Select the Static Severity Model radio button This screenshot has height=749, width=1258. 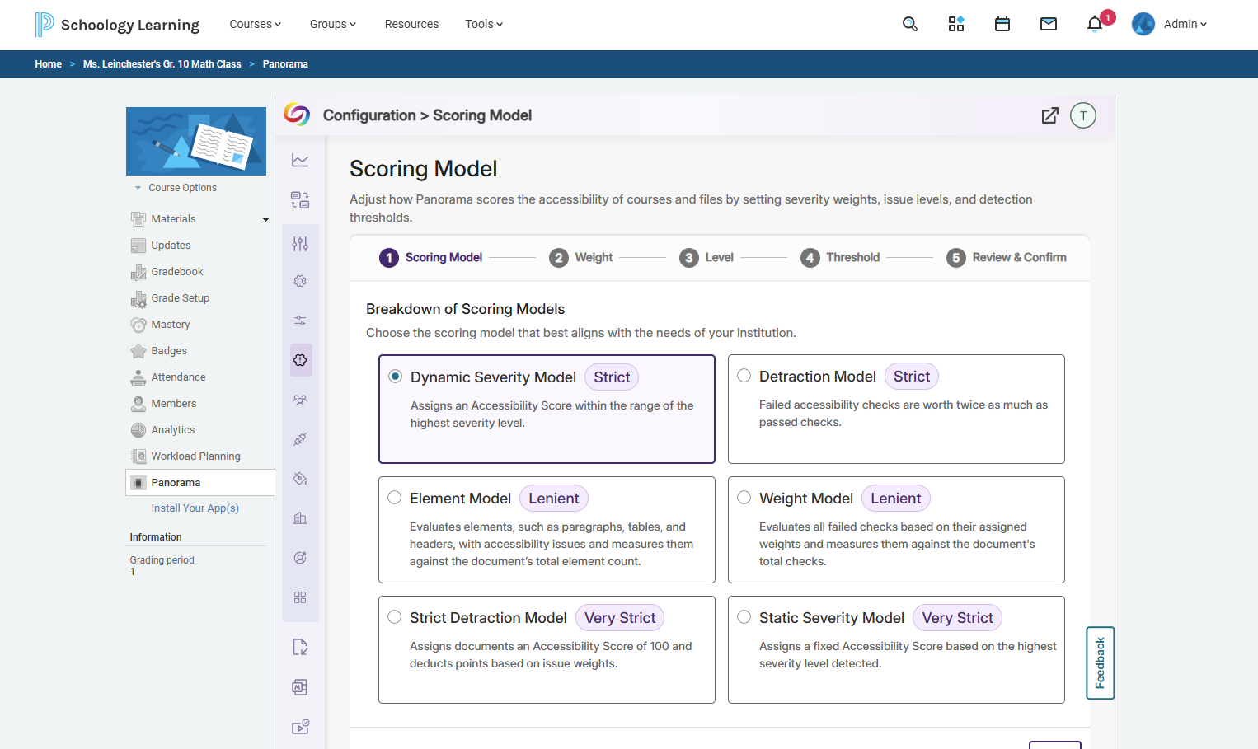pos(744,617)
